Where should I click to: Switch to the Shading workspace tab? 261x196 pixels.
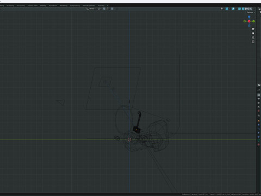click(x=43, y=5)
